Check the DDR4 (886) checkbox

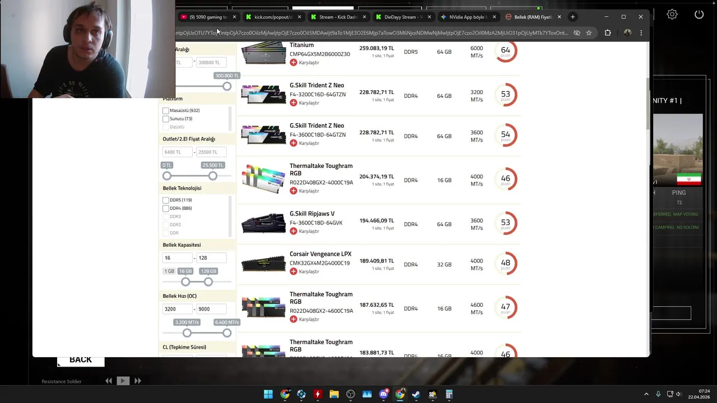pyautogui.click(x=166, y=208)
